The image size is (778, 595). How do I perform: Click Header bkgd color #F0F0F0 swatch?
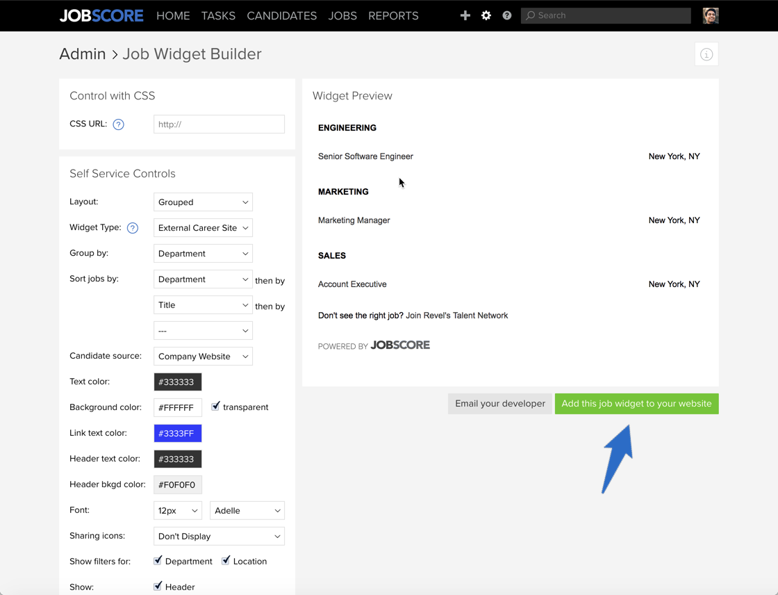[178, 484]
